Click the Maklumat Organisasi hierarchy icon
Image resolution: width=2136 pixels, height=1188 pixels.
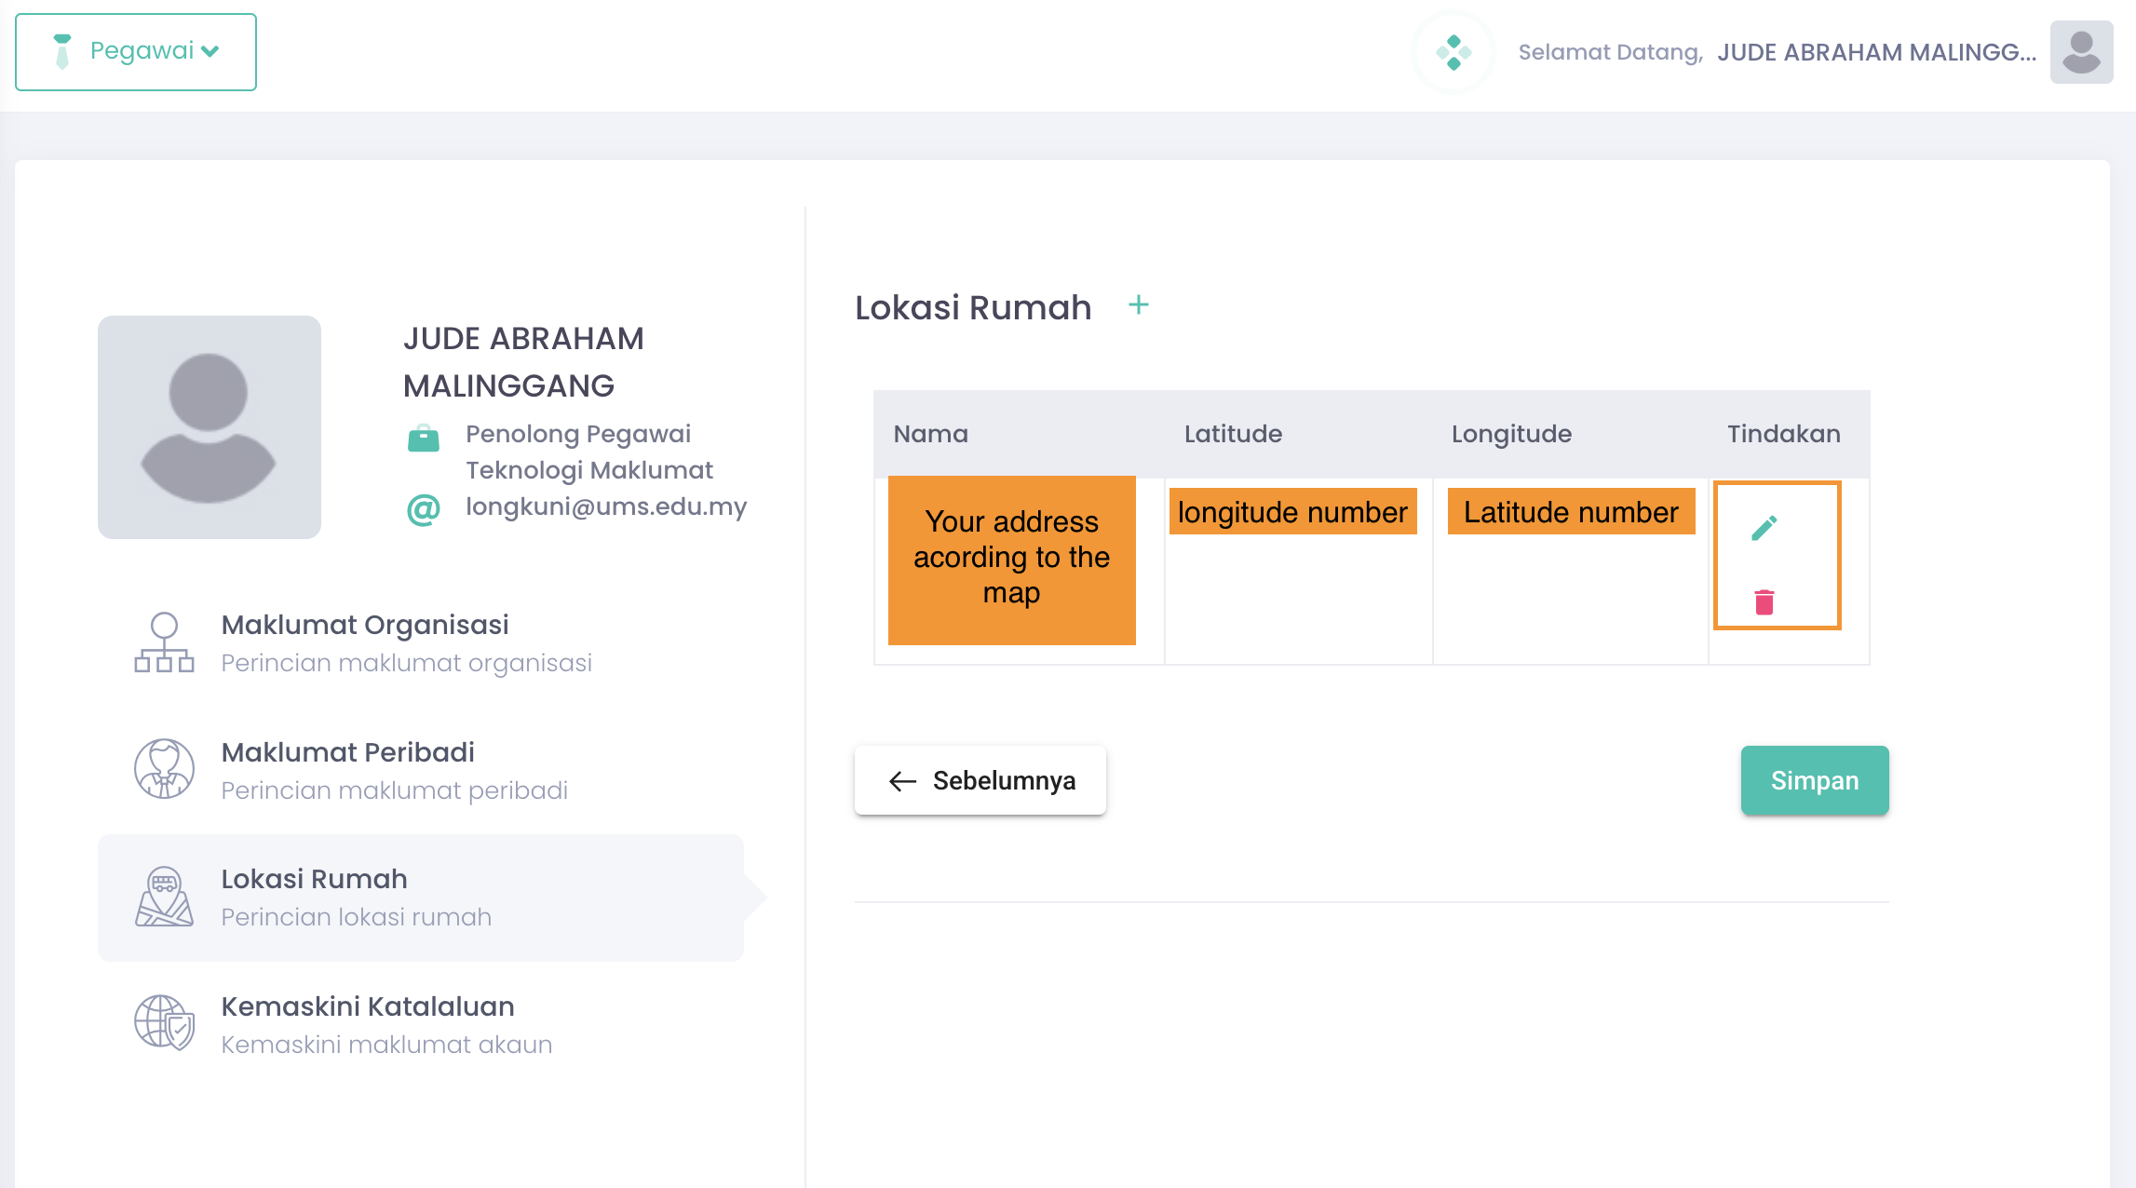click(164, 642)
